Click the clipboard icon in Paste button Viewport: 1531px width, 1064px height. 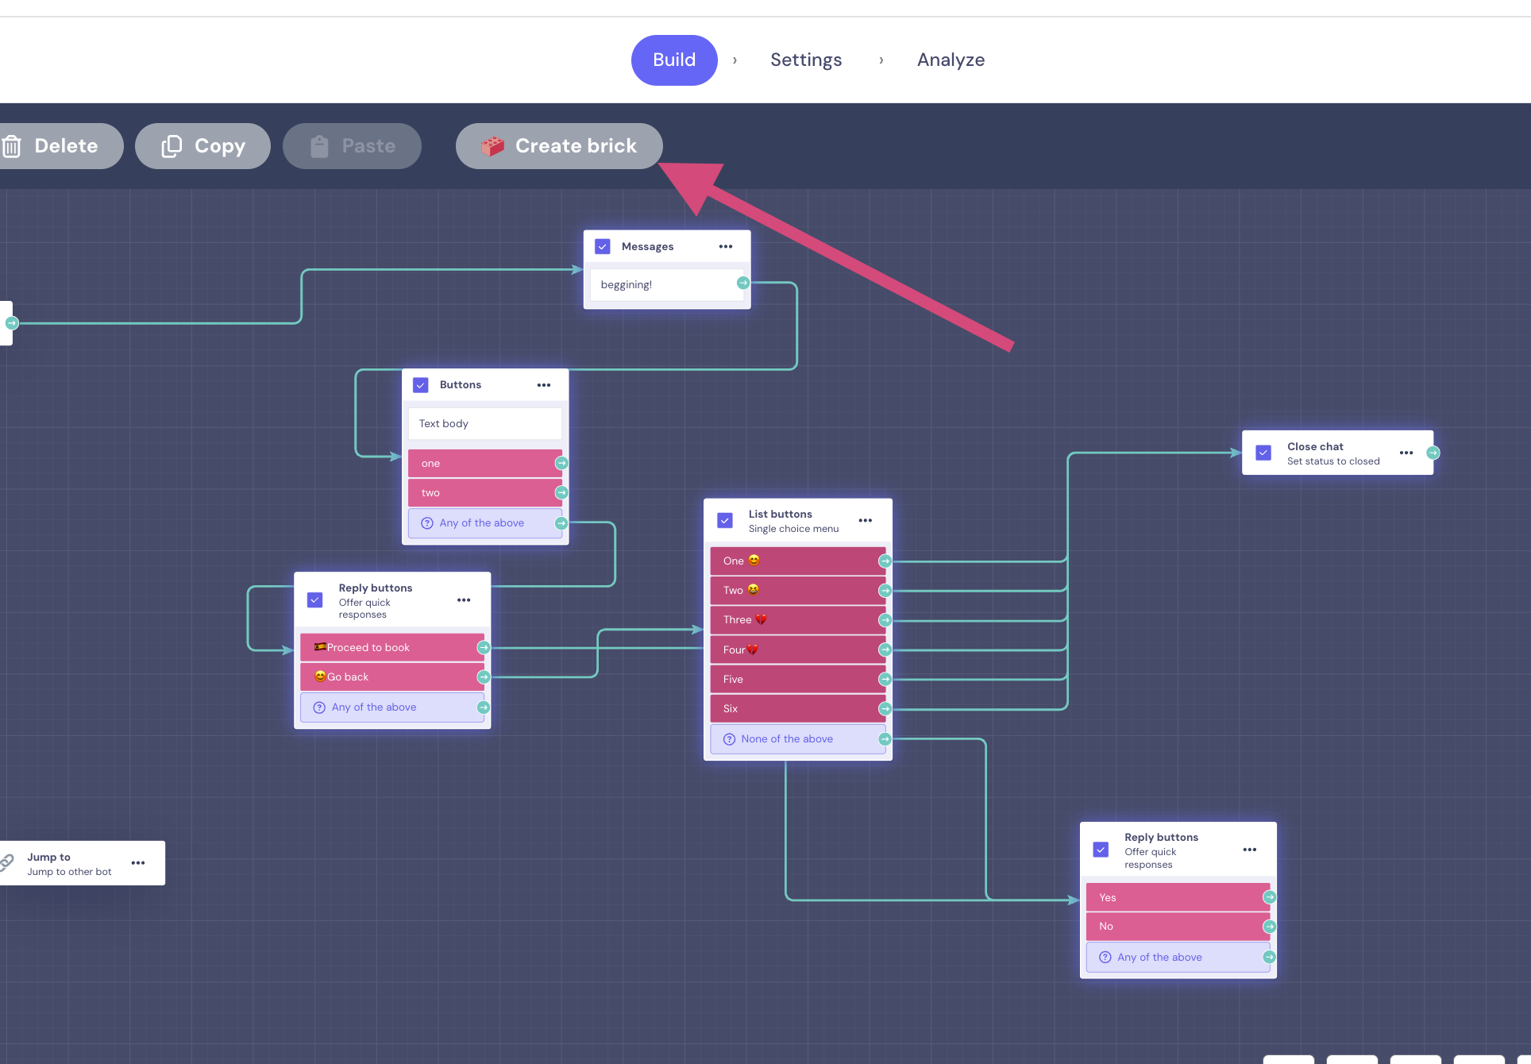pos(319,146)
